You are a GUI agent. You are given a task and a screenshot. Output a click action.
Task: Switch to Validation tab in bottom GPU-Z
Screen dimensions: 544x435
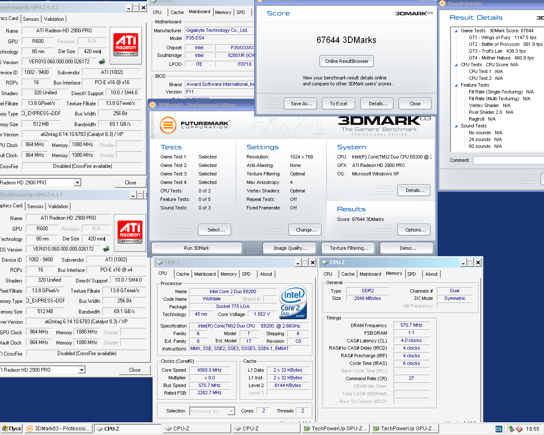point(58,206)
